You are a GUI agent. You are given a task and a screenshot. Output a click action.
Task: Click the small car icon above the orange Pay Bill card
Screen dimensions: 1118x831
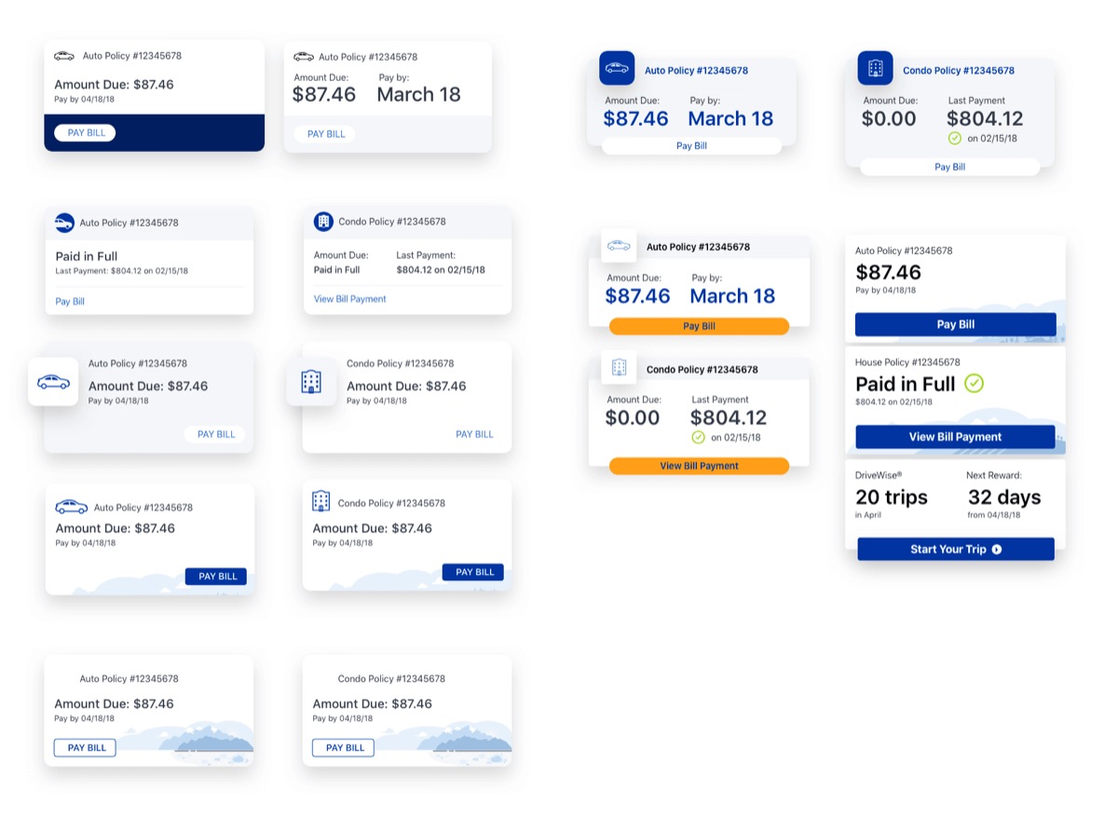618,244
